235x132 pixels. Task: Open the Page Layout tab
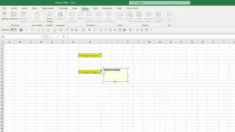coord(48,8)
